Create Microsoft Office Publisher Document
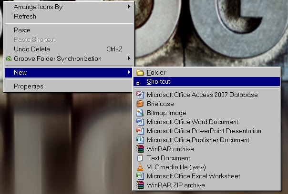Image resolution: width=288 pixels, height=194 pixels. point(206,140)
